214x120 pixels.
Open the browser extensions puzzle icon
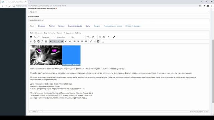(204, 6)
